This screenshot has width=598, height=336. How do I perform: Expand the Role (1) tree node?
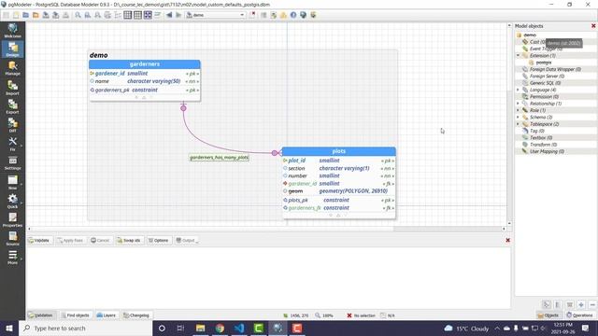pyautogui.click(x=518, y=110)
